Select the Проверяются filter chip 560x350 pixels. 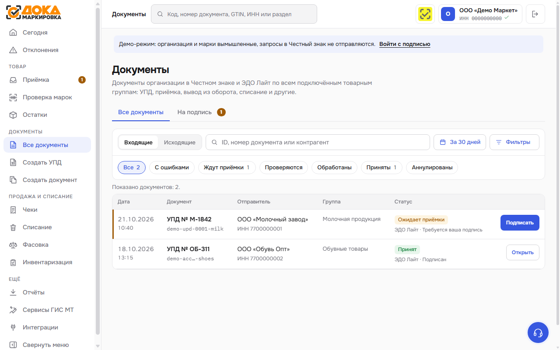[283, 167]
